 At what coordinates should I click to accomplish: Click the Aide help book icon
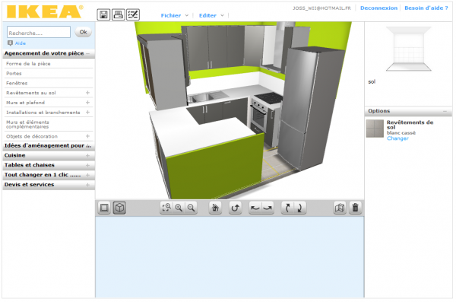pyautogui.click(x=10, y=43)
